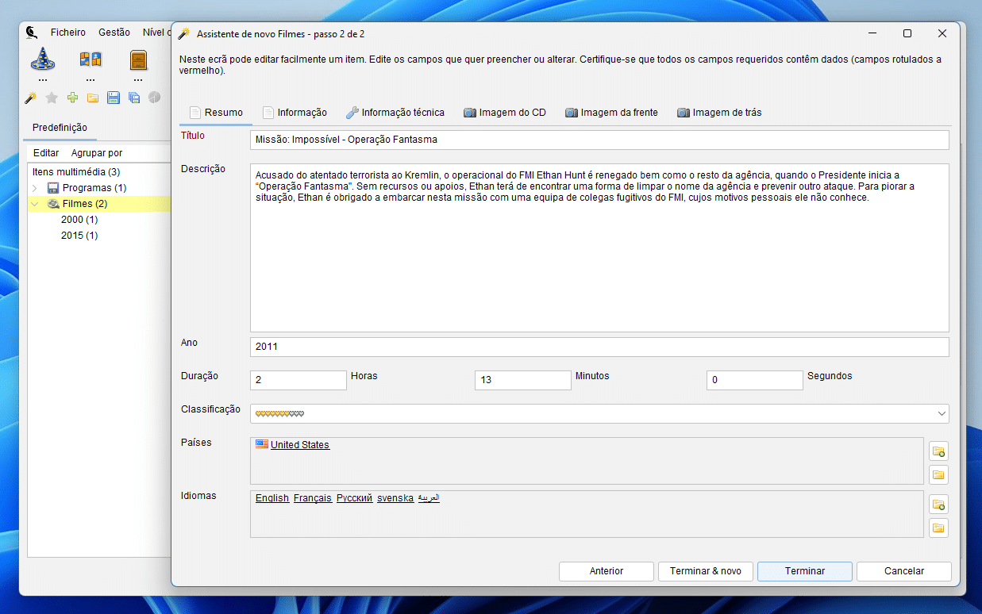The width and height of the screenshot is (982, 614).
Task: Click the single floppy disk save icon
Action: (x=114, y=98)
